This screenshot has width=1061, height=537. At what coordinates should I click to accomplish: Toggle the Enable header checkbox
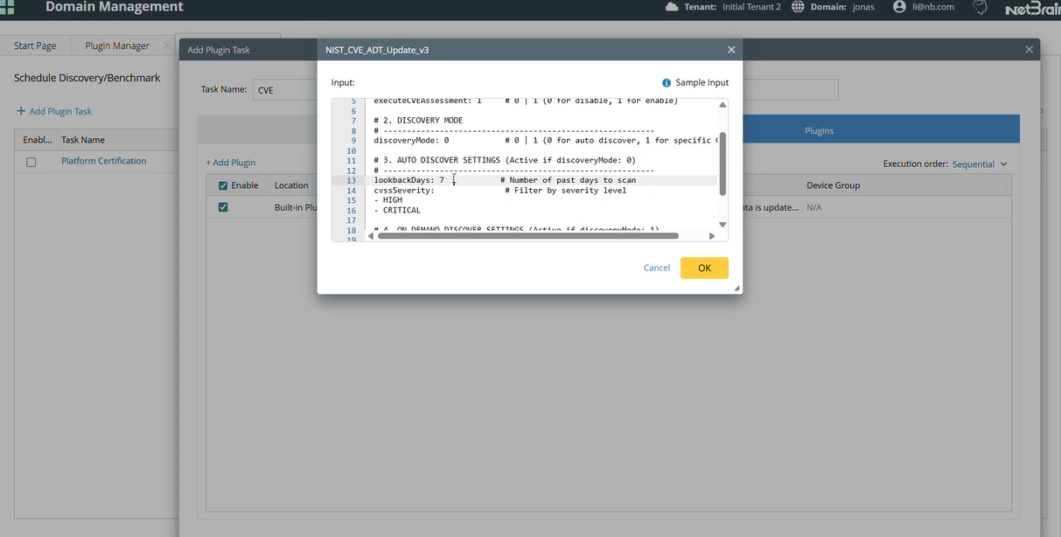point(223,185)
